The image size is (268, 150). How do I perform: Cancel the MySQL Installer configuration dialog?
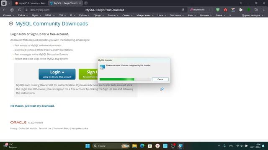(160, 79)
